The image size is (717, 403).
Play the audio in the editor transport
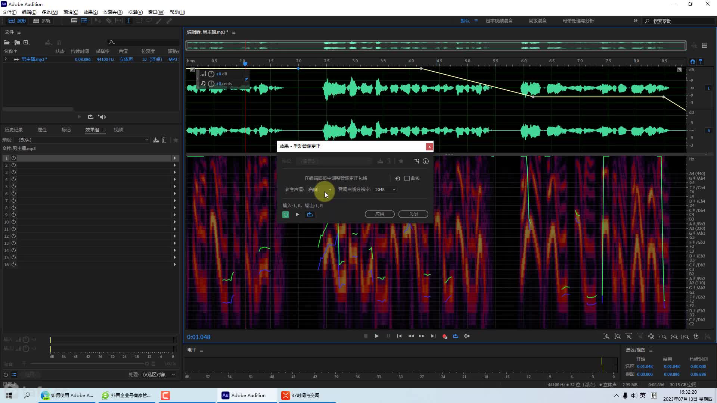coord(377,336)
